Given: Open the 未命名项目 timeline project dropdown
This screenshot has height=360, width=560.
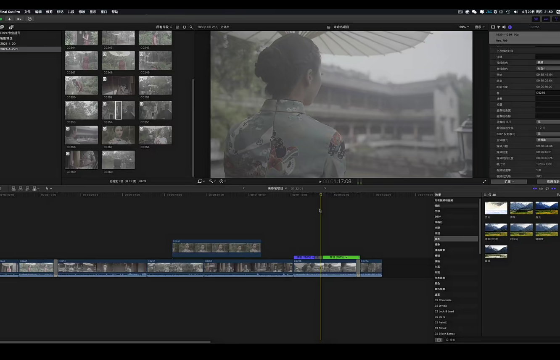Looking at the screenshot, I should coord(277,188).
